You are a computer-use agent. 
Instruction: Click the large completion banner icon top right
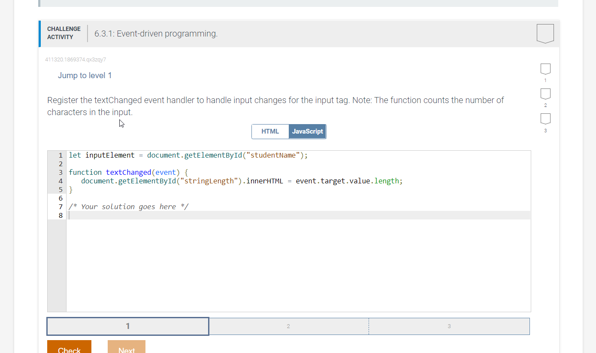[x=545, y=33]
